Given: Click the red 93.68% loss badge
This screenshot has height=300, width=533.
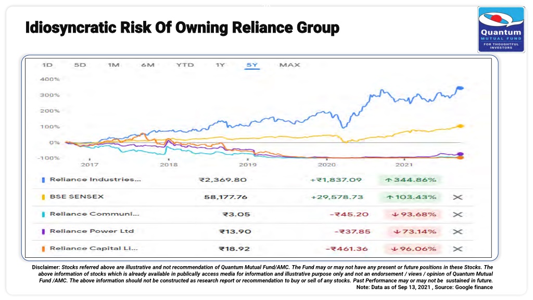Looking at the screenshot, I should pyautogui.click(x=413, y=215).
